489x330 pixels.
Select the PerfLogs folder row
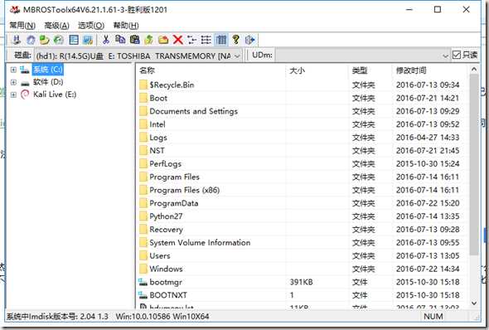(x=303, y=163)
